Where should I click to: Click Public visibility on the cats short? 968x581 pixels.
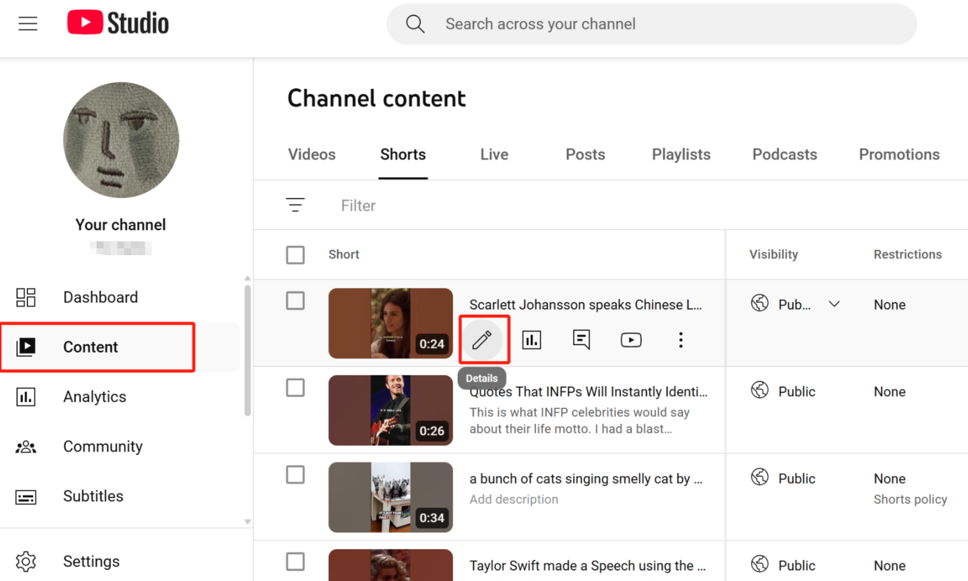tap(797, 479)
